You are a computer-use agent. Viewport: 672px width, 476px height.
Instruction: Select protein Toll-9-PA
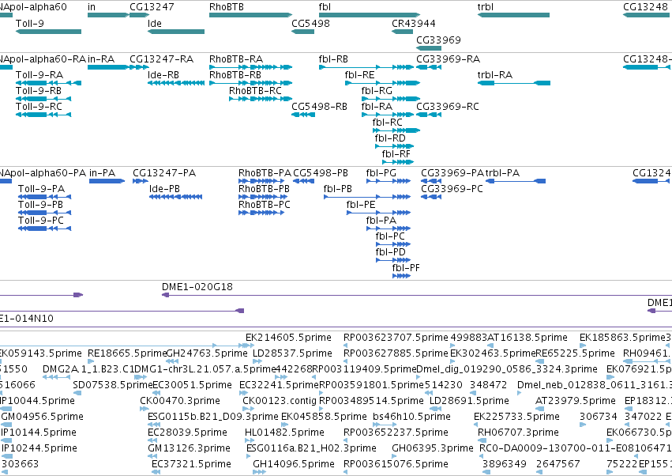(44, 197)
